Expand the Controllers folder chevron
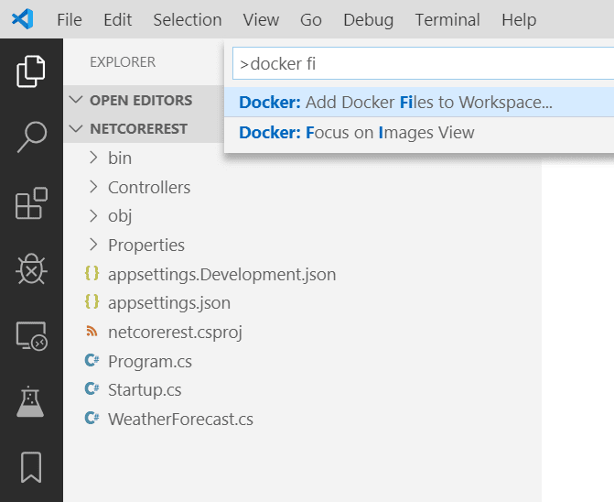Image resolution: width=614 pixels, height=502 pixels. (93, 187)
